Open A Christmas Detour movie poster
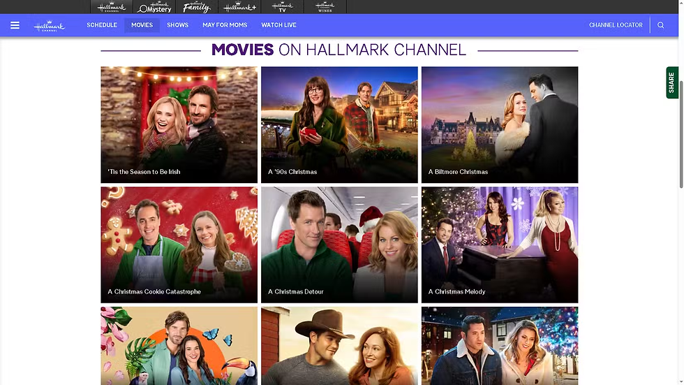 [x=339, y=245]
